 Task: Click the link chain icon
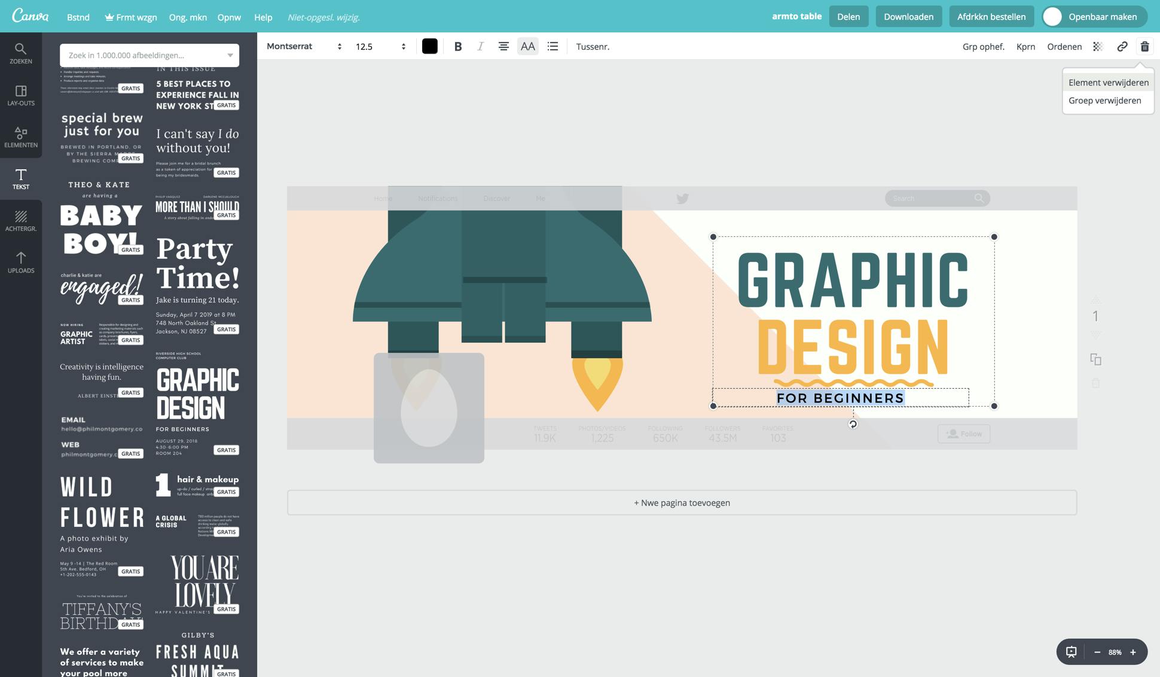[1122, 47]
